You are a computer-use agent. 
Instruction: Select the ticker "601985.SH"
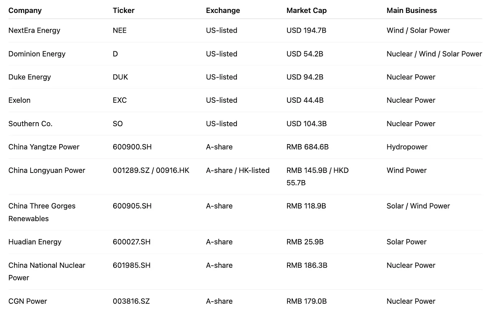pyautogui.click(x=131, y=265)
